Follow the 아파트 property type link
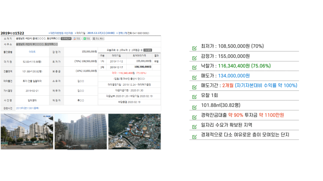Image resolution: width=323 pixels, height=181 pixels. (32, 51)
